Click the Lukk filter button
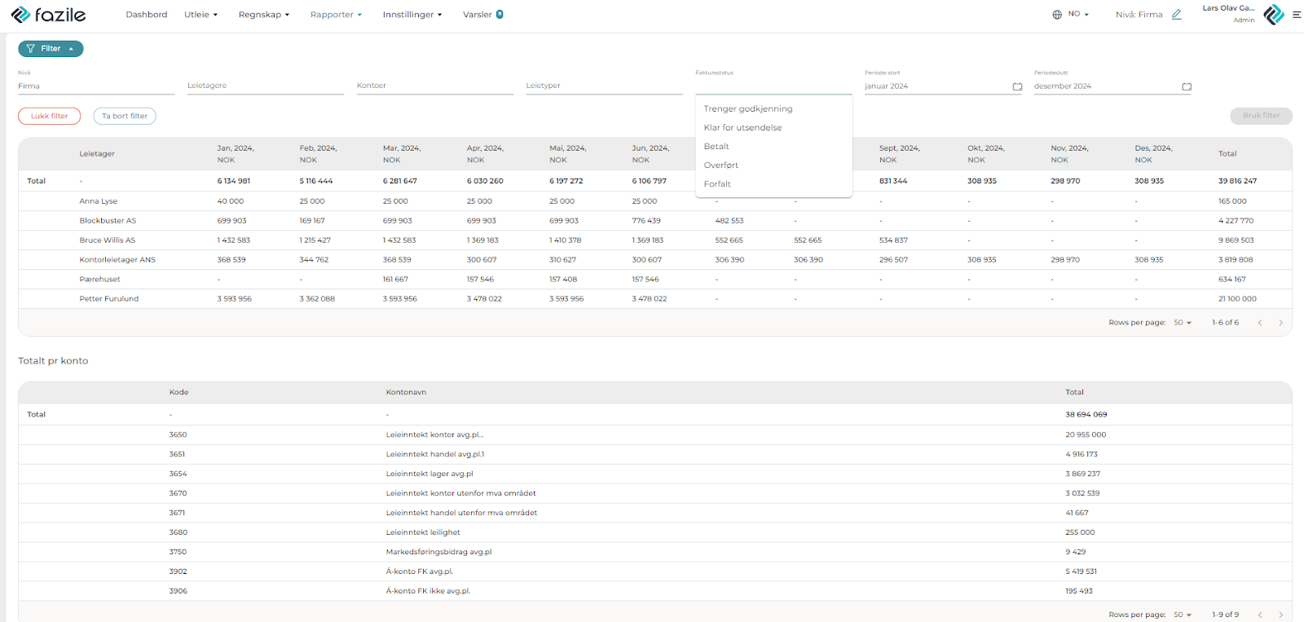The height and width of the screenshot is (622, 1304). tap(50, 116)
